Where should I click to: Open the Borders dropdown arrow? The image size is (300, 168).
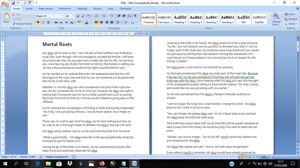pyautogui.click(x=136, y=22)
